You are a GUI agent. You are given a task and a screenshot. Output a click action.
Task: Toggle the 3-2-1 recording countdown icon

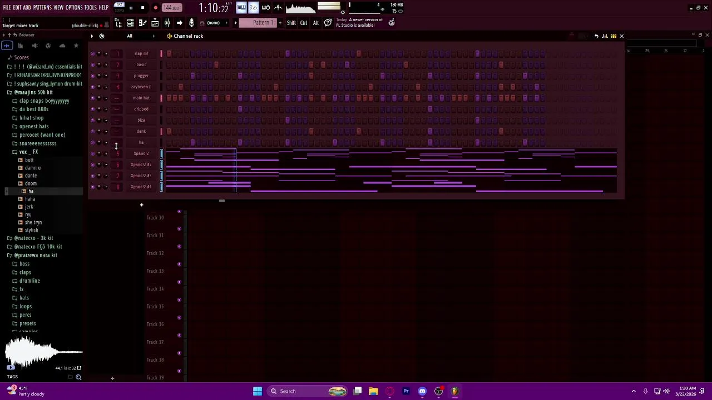pyautogui.click(x=253, y=8)
